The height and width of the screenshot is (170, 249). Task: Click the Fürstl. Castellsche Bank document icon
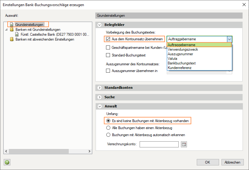click(17, 34)
